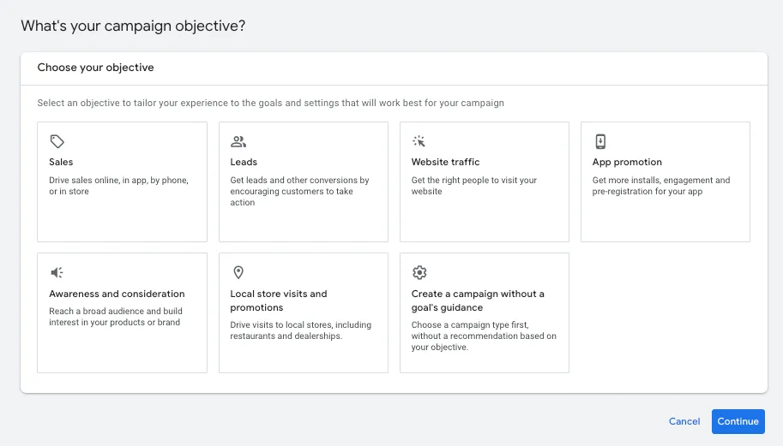Continue to the next step
Viewport: 783px width, 446px height.
click(738, 421)
